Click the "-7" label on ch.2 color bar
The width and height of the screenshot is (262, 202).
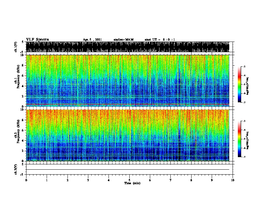click(x=244, y=157)
